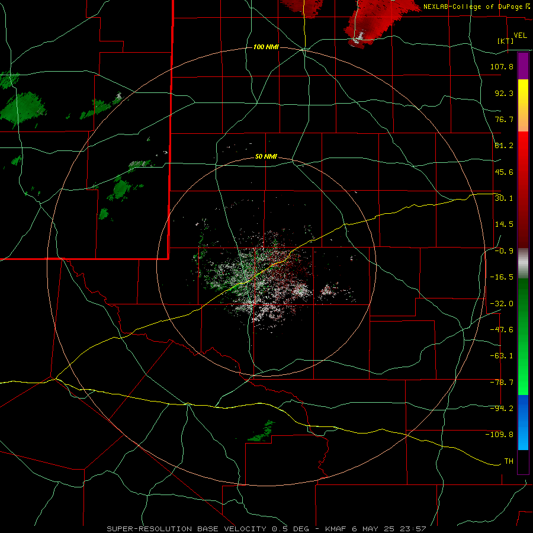Image resolution: width=533 pixels, height=533 pixels.
Task: Select the -47.6 legend value
Action: (502, 330)
